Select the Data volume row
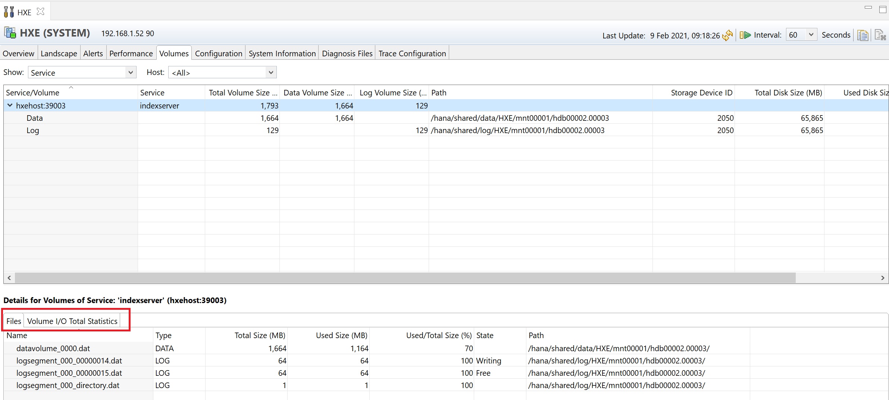Viewport: 889px width, 400px height. 35,118
